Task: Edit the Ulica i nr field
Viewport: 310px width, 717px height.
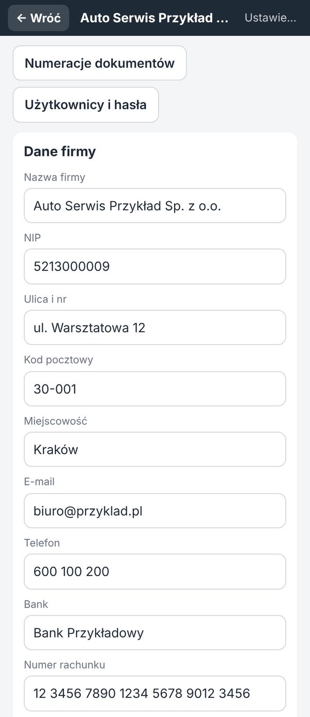Action: coord(155,327)
